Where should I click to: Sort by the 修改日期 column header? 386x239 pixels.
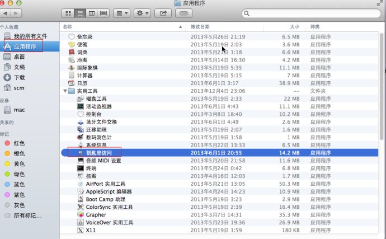(x=224, y=27)
